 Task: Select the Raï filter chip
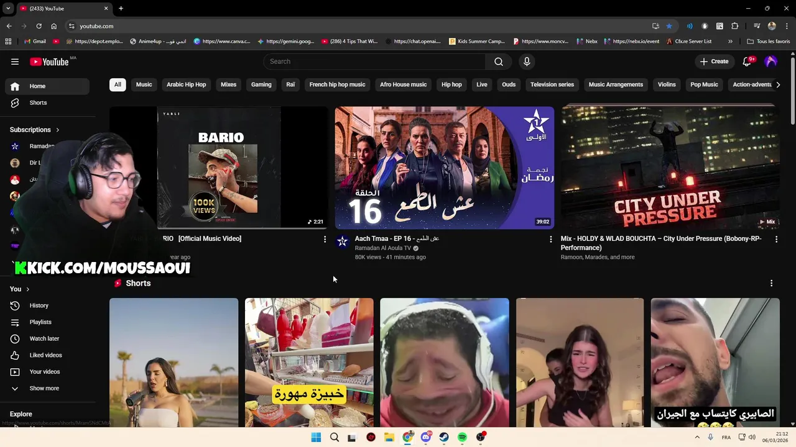[x=290, y=84]
